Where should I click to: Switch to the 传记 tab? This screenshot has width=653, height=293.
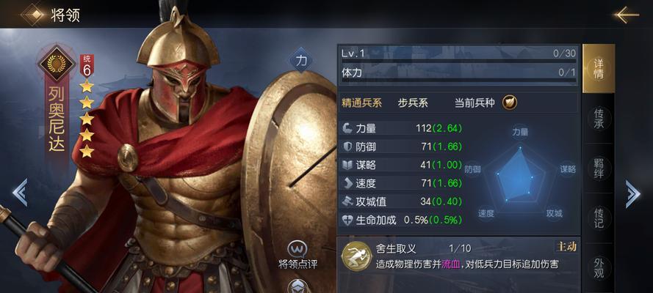599,218
